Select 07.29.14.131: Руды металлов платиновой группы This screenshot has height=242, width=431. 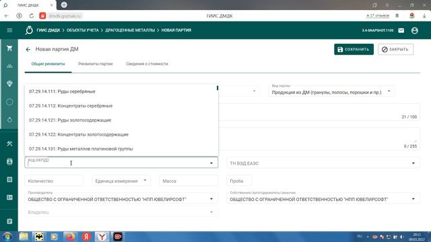121,149
